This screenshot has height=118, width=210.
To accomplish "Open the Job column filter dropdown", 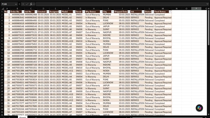I will pos(143,12).
